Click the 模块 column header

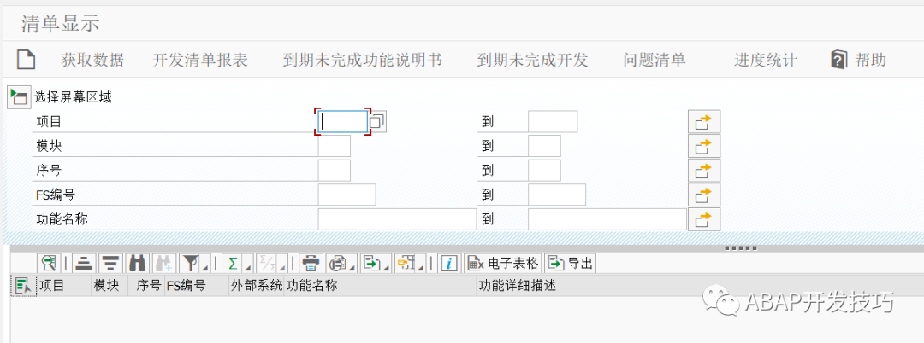point(110,286)
